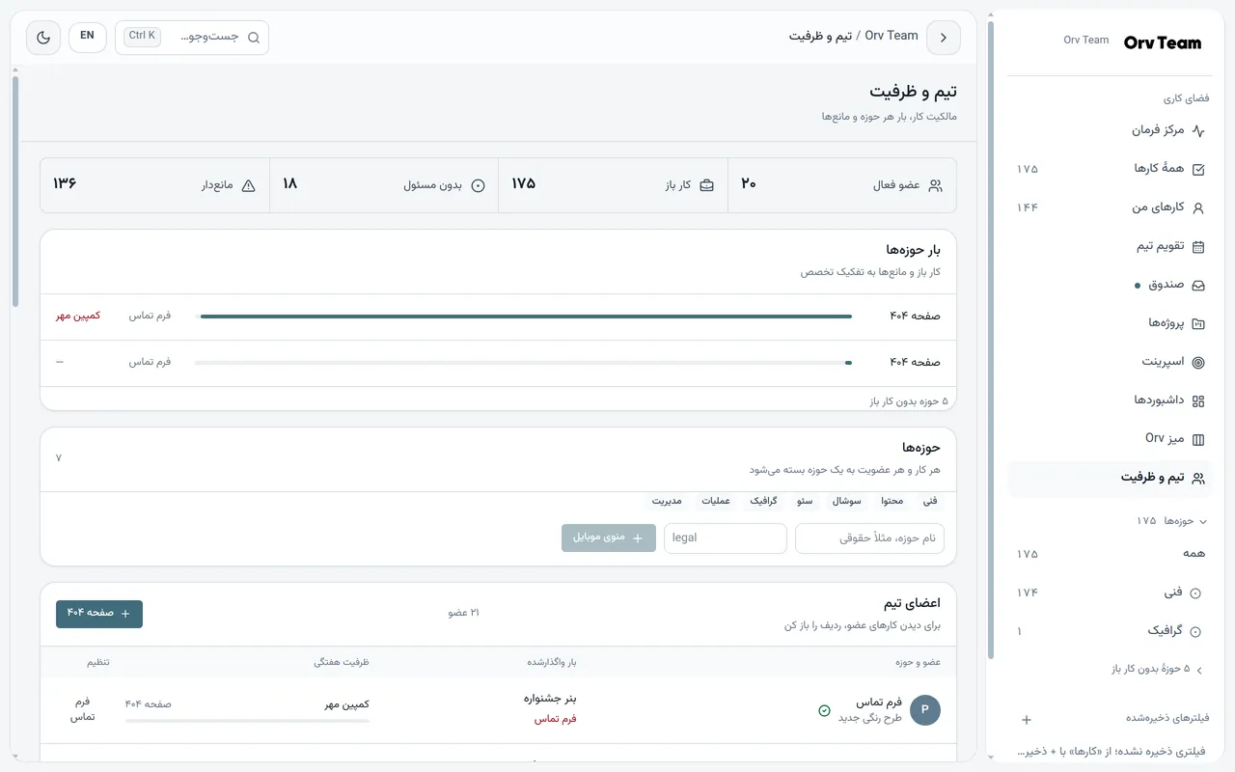Image resolution: width=1235 pixels, height=772 pixels.
Task: Click منوی موبایل add button
Action: click(609, 538)
